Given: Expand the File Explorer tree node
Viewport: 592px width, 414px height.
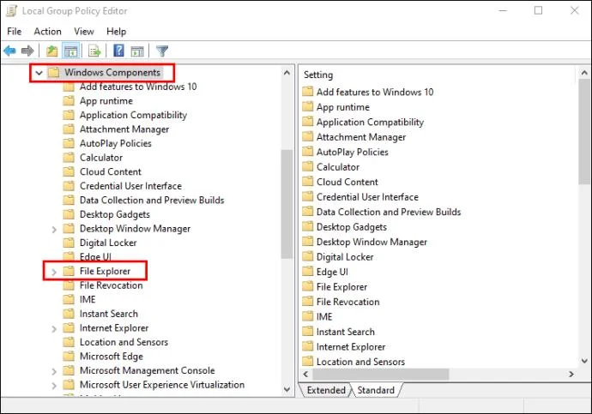Looking at the screenshot, I should tap(54, 272).
